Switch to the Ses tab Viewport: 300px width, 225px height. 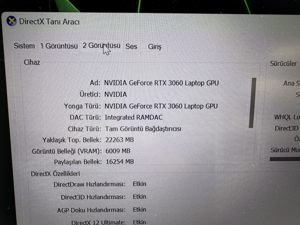click(x=131, y=47)
